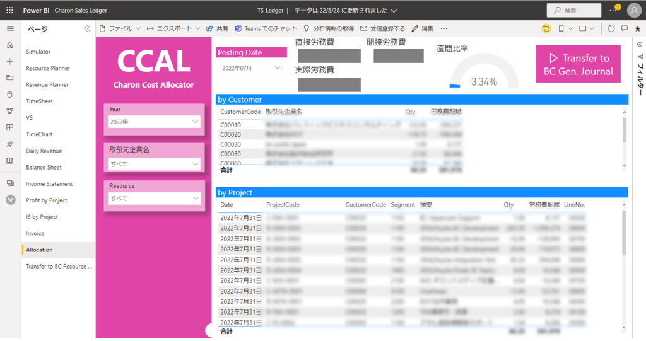646x341 pixels.
Task: Open the Simulator page
Action: pos(38,52)
